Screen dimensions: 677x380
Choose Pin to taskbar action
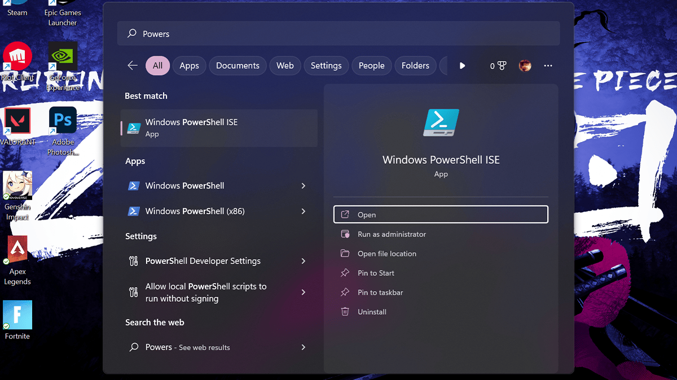[x=380, y=293]
